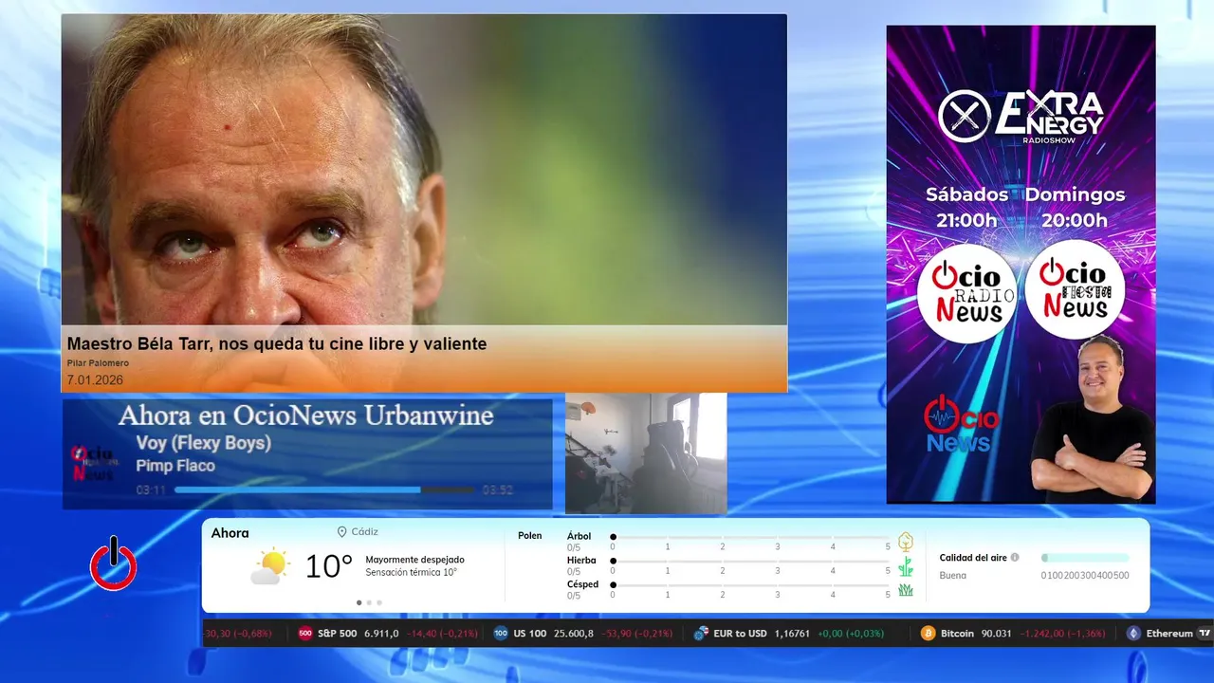Screen dimensions: 1214x683
Task: Open the Béla Tarr news headline
Action: 277,343
